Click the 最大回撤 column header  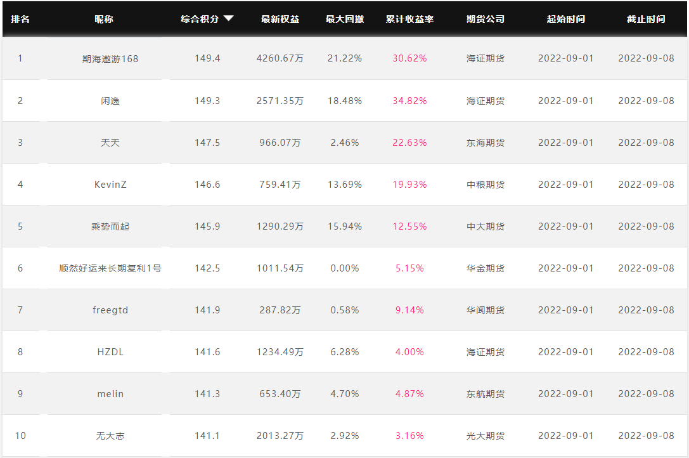[x=345, y=19]
